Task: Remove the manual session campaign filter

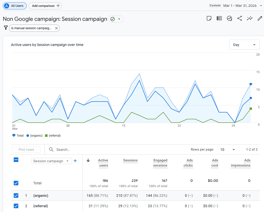Action: click(56, 28)
